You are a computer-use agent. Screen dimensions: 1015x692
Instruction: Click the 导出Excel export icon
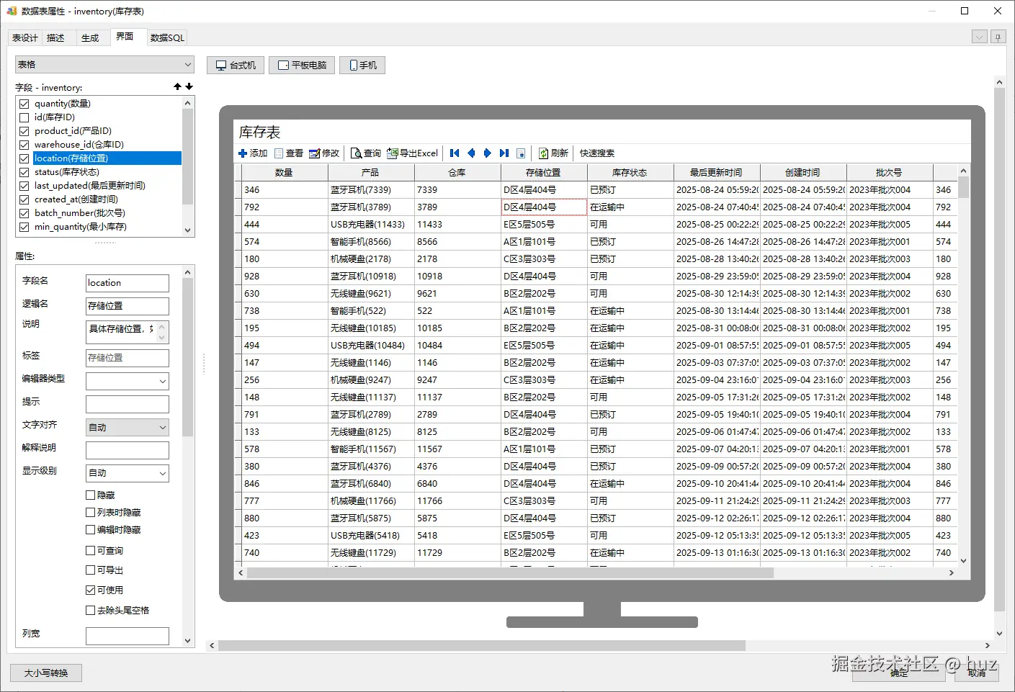[393, 153]
